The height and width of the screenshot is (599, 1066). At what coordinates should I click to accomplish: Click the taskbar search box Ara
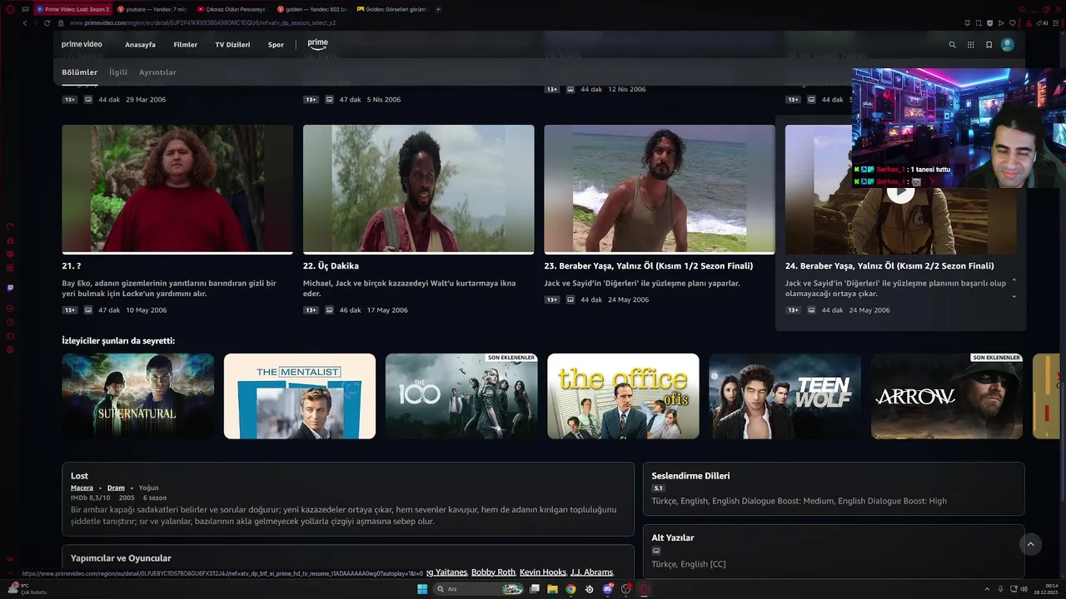tap(479, 589)
